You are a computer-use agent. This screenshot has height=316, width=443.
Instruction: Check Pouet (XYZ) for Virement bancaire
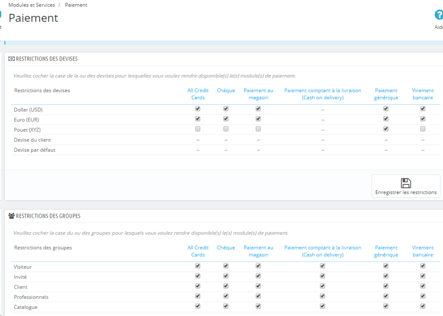(423, 129)
